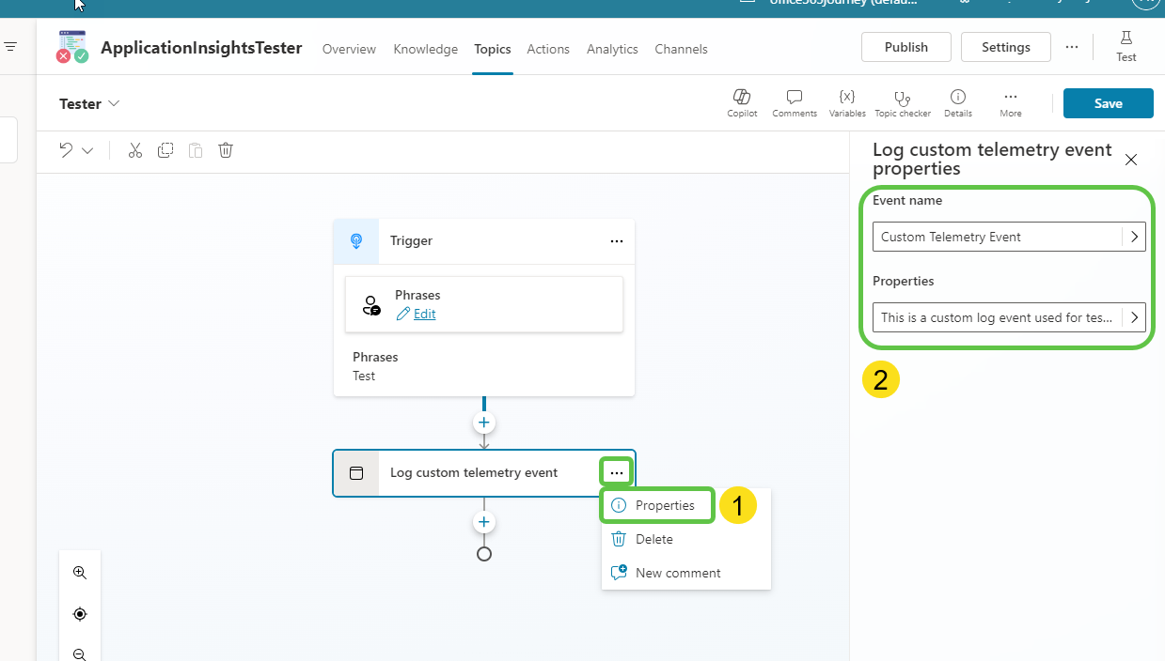Open the undo history dropdown arrow
This screenshot has width=1165, height=661.
pos(87,150)
